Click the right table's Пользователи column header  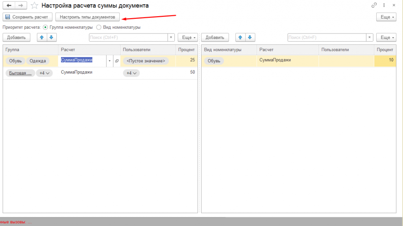click(x=346, y=50)
